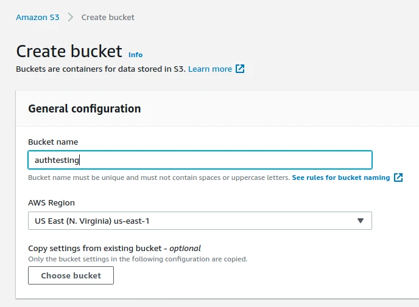Click the breadcrumb chevron separator icon

[71, 17]
